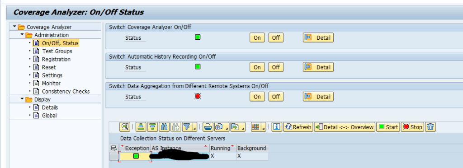Click the Global document icon
Image resolution: width=463 pixels, height=168 pixels.
point(36,116)
